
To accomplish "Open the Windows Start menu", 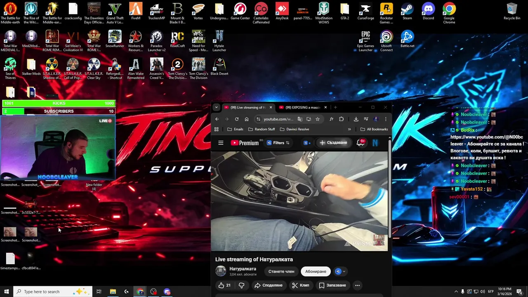I will [6, 292].
